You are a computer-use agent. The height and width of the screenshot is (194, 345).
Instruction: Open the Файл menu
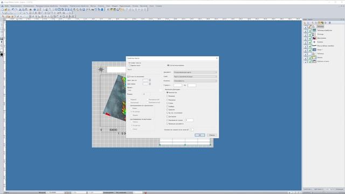point(6,6)
